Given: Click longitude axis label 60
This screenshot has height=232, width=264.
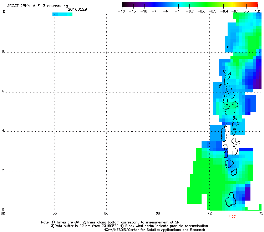Looking at the screenshot, I should 3,213.
